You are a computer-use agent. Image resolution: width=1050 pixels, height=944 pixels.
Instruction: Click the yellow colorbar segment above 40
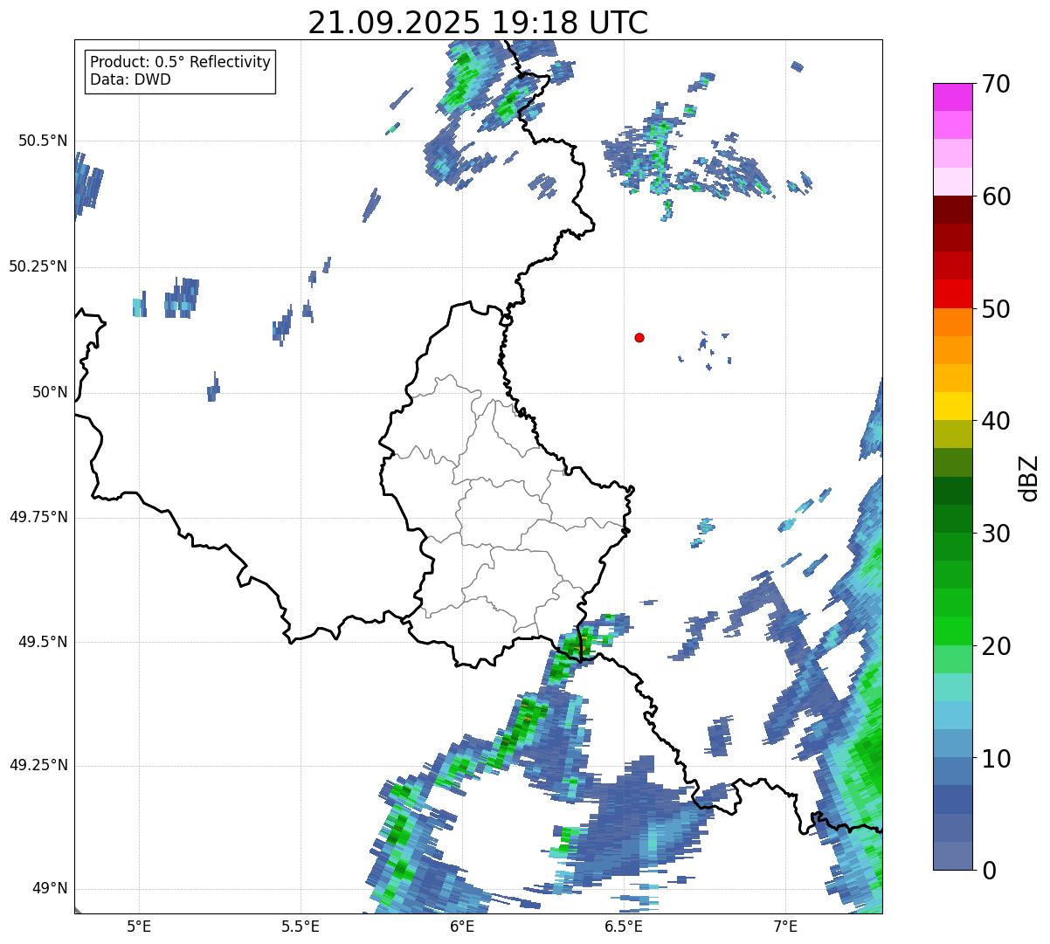click(x=953, y=406)
